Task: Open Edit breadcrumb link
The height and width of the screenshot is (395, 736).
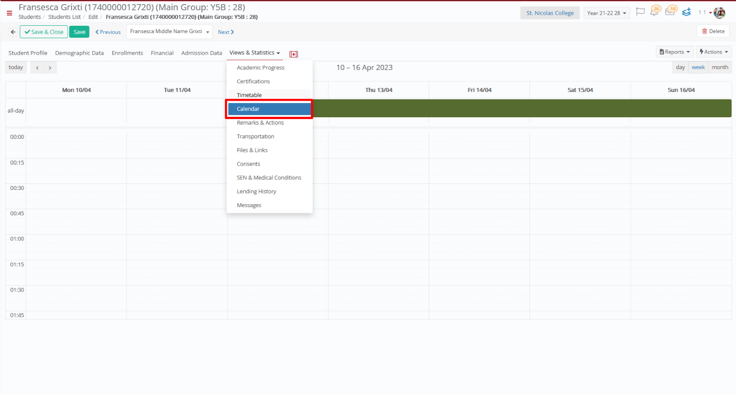Action: pos(93,17)
